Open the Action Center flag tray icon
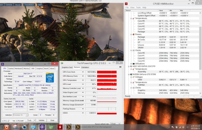 tap(173, 127)
